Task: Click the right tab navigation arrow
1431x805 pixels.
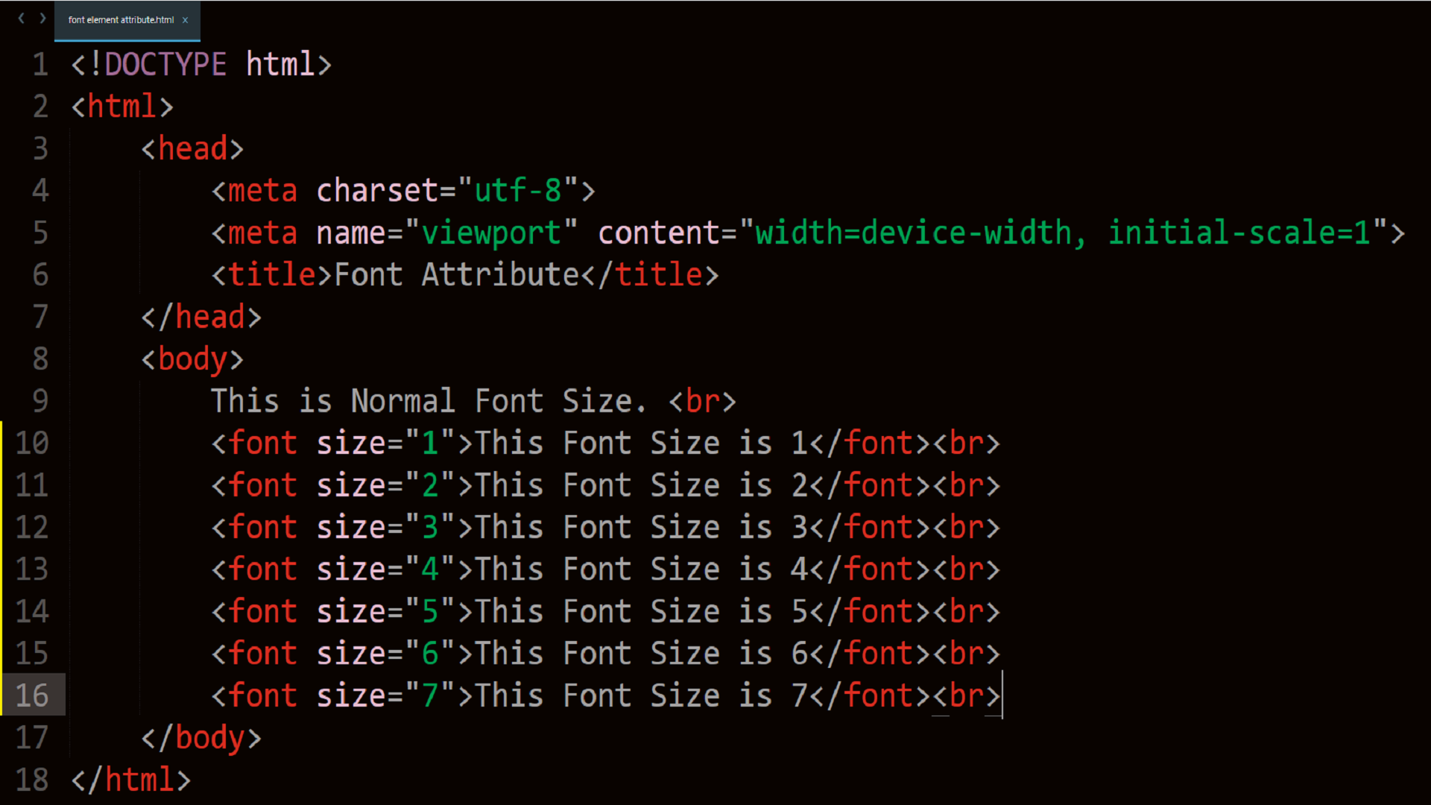Action: (x=42, y=19)
